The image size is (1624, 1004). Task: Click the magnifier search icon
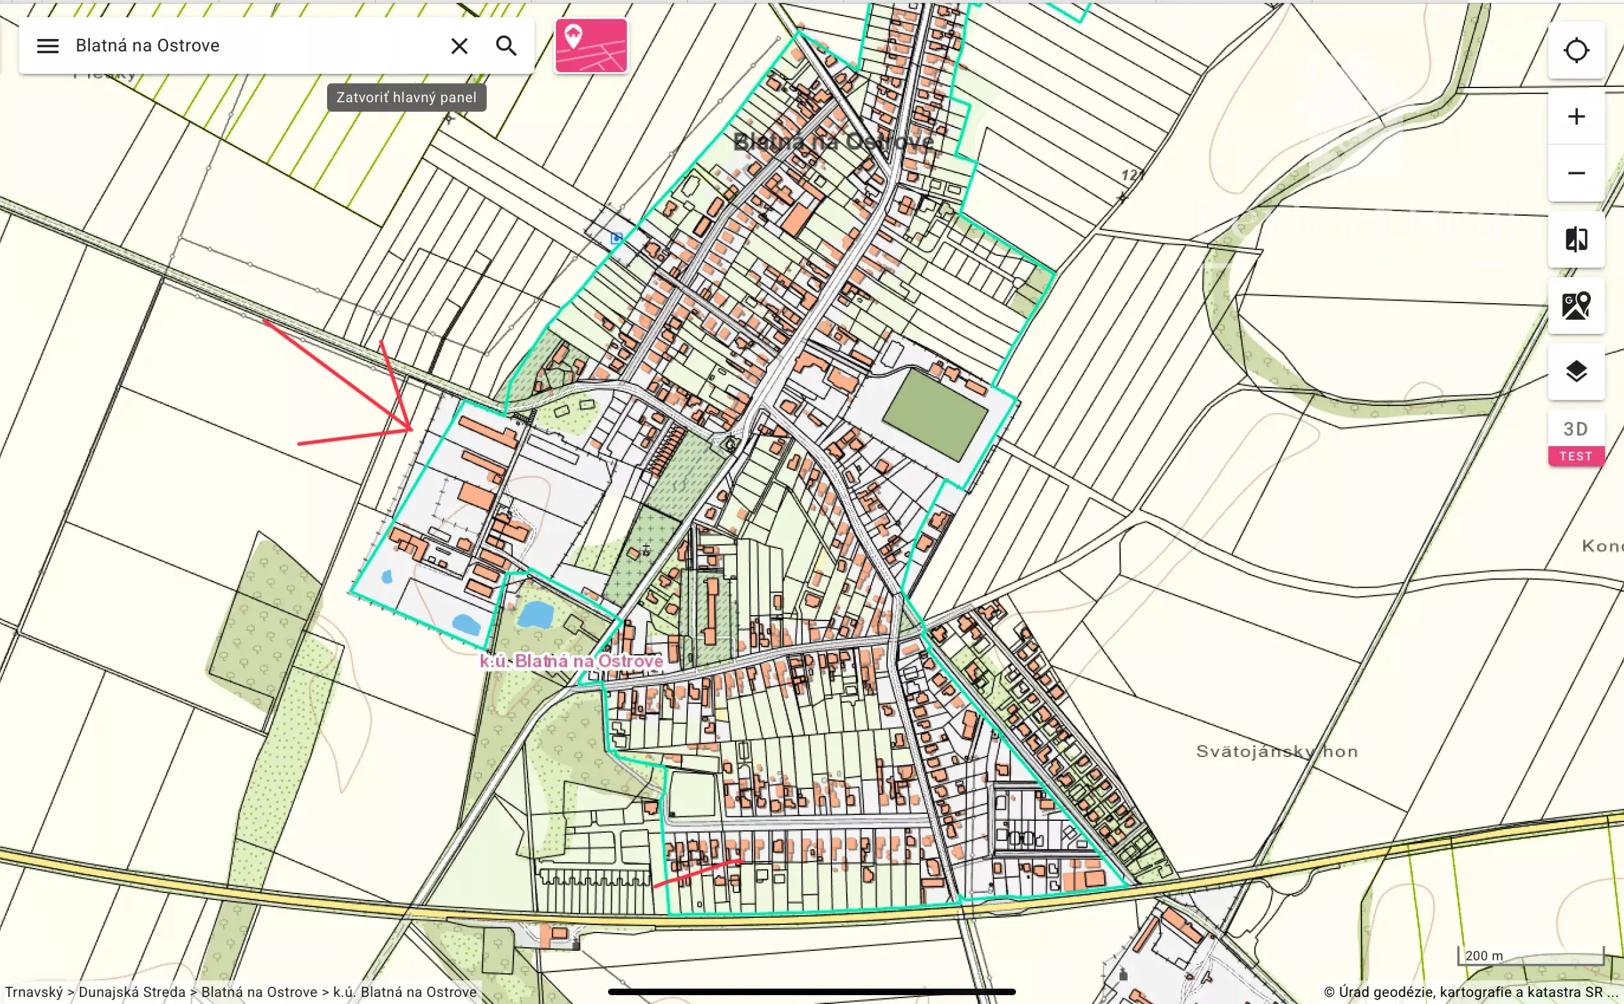click(x=506, y=46)
